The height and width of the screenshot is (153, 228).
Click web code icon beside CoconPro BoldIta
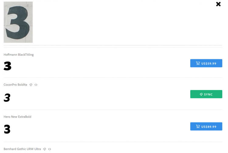point(36,85)
